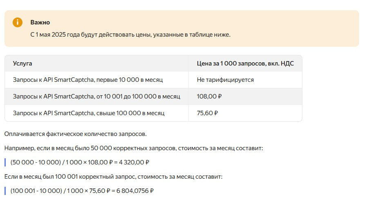Click the '100 001 корректный запрос' paragraph
This screenshot has height=199, width=369.
click(113, 177)
